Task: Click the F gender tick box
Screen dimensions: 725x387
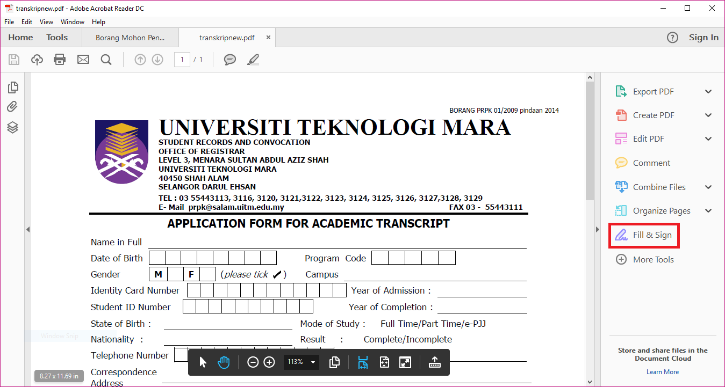Action: (207, 274)
